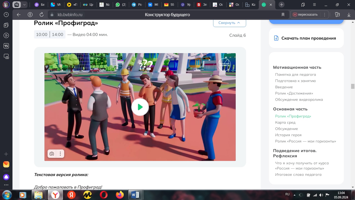Collapse section with the Свернуть button

tap(229, 23)
